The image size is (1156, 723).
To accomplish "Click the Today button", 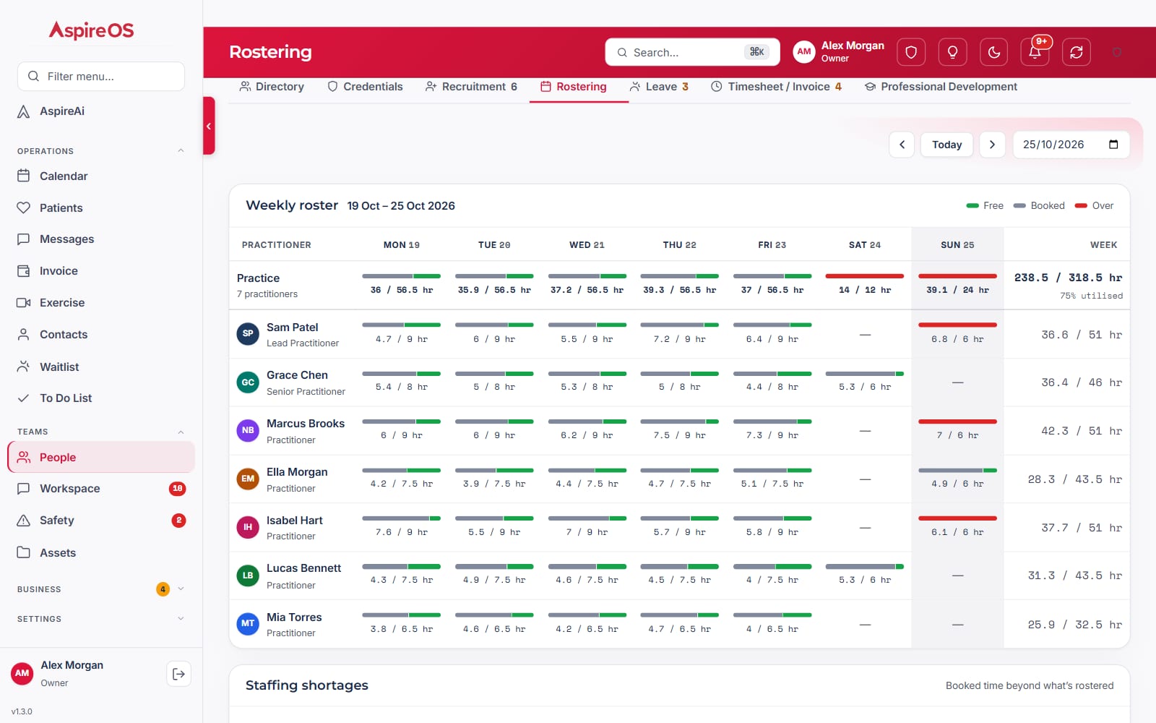I will (x=946, y=145).
